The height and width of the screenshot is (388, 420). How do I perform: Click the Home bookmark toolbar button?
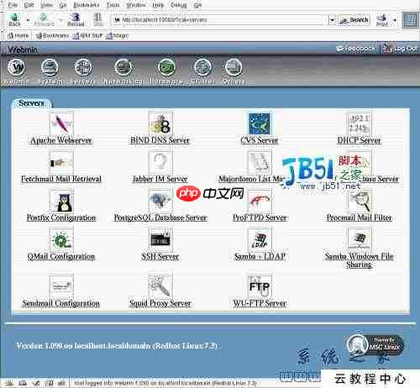tap(18, 36)
